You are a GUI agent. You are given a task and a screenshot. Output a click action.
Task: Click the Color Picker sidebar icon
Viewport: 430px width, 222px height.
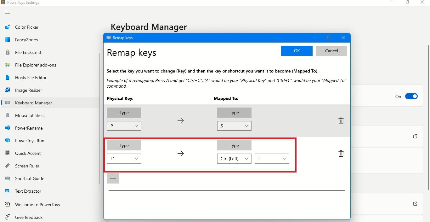[8, 27]
